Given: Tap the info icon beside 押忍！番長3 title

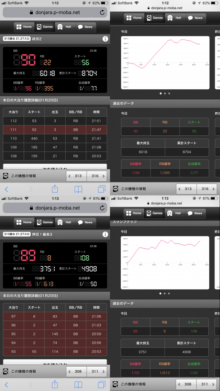Looking at the screenshot, I should tap(105, 234).
